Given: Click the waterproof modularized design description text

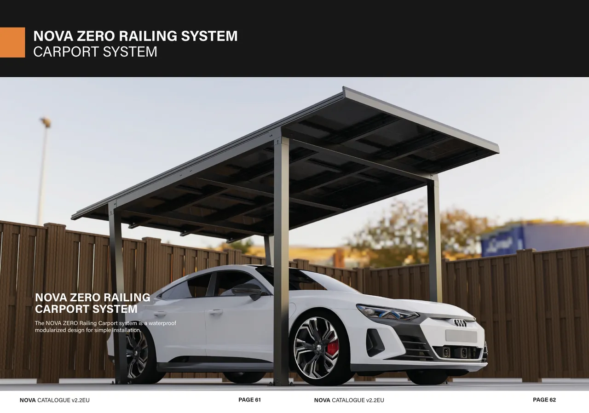Looking at the screenshot, I should pyautogui.click(x=105, y=327).
